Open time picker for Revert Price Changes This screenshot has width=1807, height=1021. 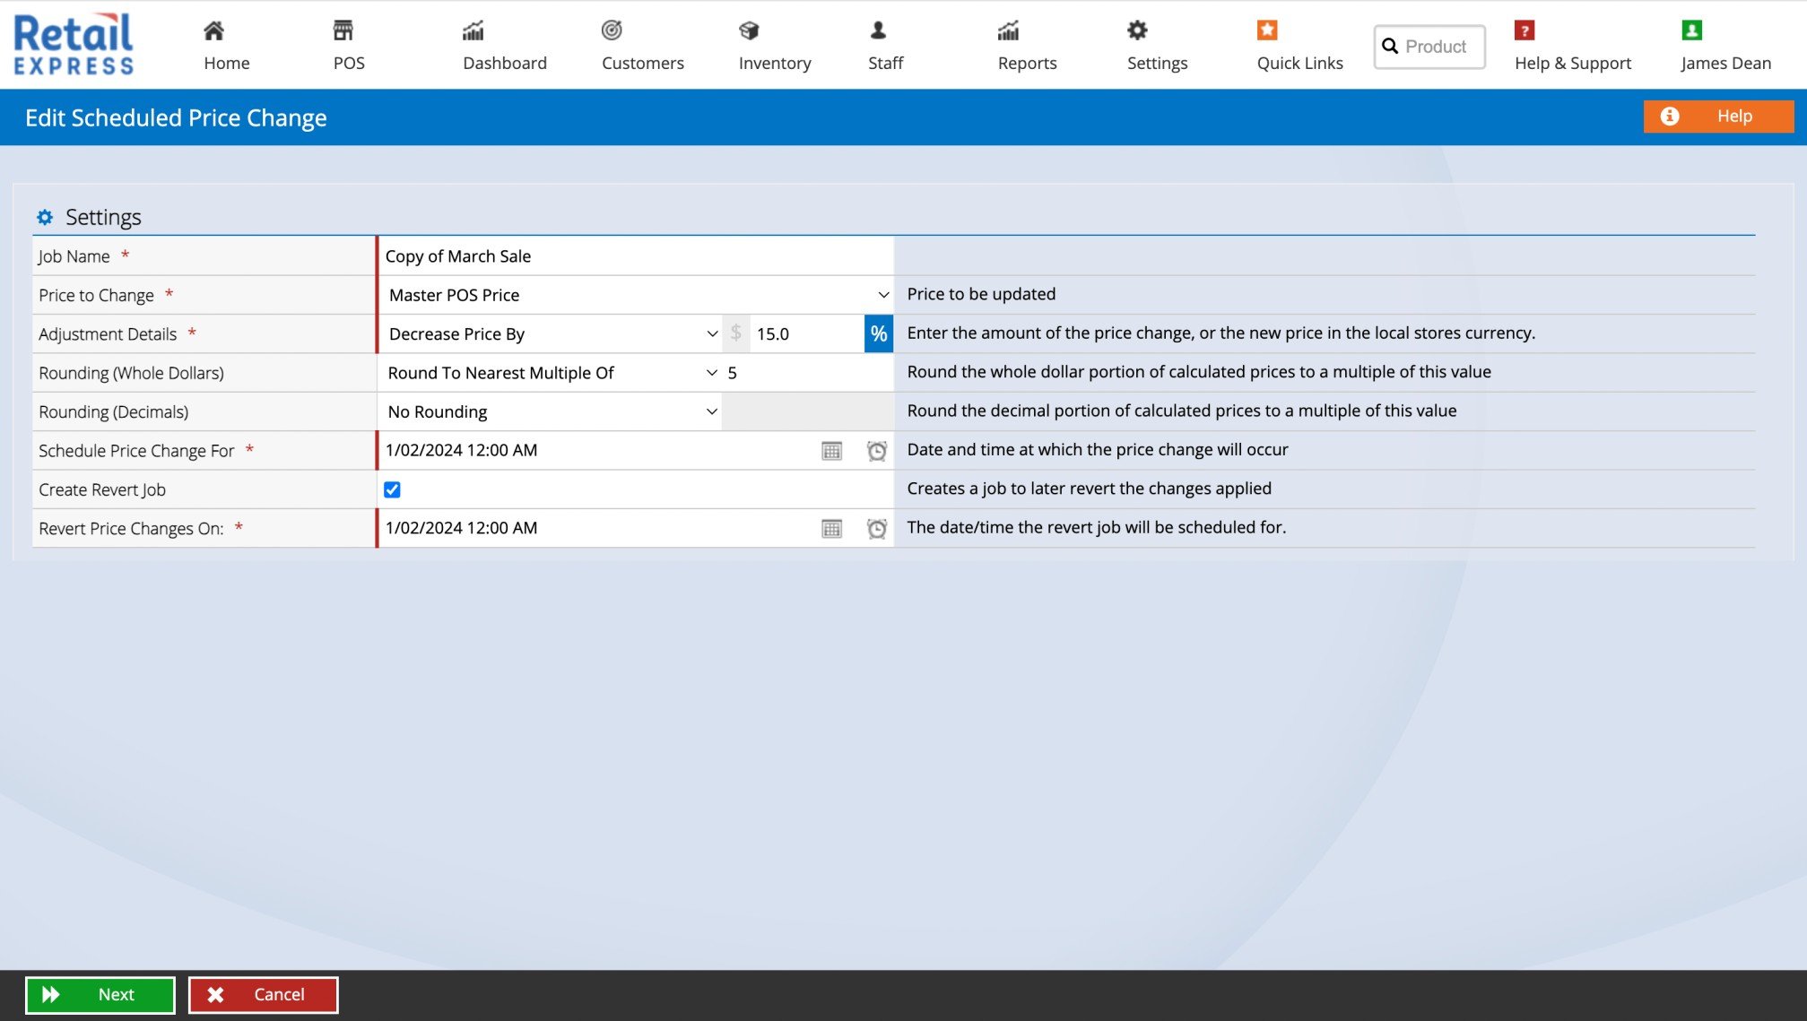pyautogui.click(x=876, y=529)
